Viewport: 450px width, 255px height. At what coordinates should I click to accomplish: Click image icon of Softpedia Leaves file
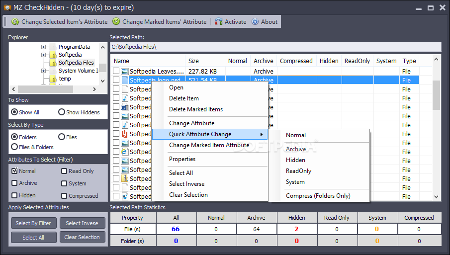[124, 71]
